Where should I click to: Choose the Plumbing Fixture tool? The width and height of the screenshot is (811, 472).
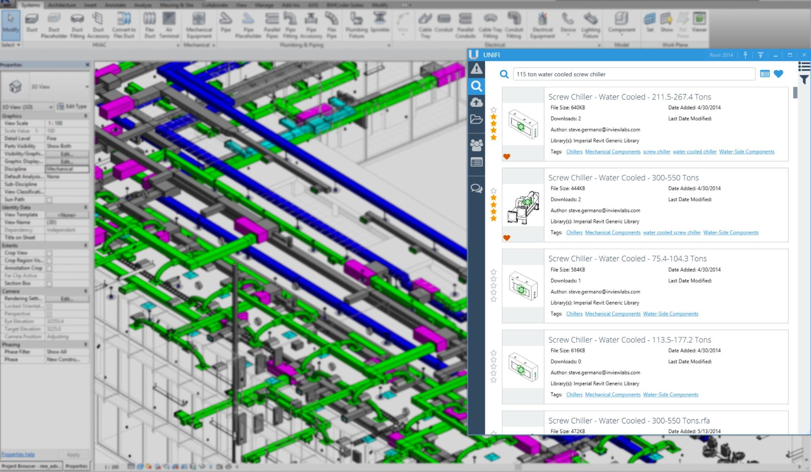tap(356, 25)
